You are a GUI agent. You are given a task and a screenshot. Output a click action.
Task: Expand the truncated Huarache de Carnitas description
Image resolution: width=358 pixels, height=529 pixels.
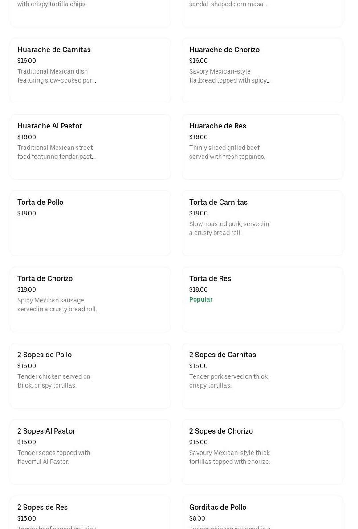tap(57, 76)
